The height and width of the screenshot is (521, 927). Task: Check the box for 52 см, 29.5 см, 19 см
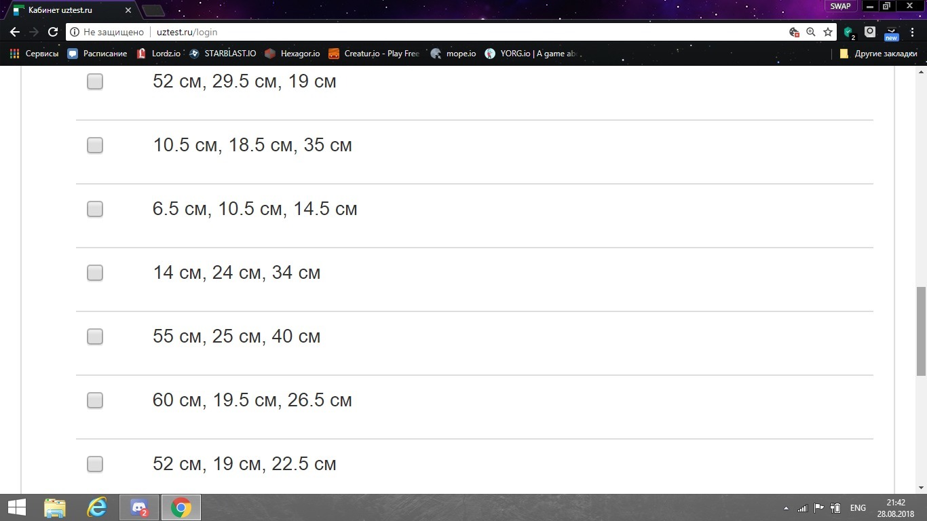(x=95, y=81)
